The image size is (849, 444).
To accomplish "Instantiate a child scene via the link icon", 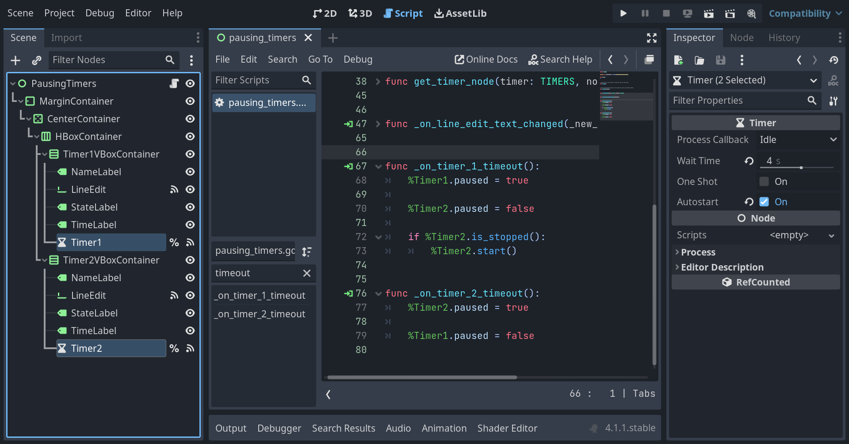I will pyautogui.click(x=36, y=60).
